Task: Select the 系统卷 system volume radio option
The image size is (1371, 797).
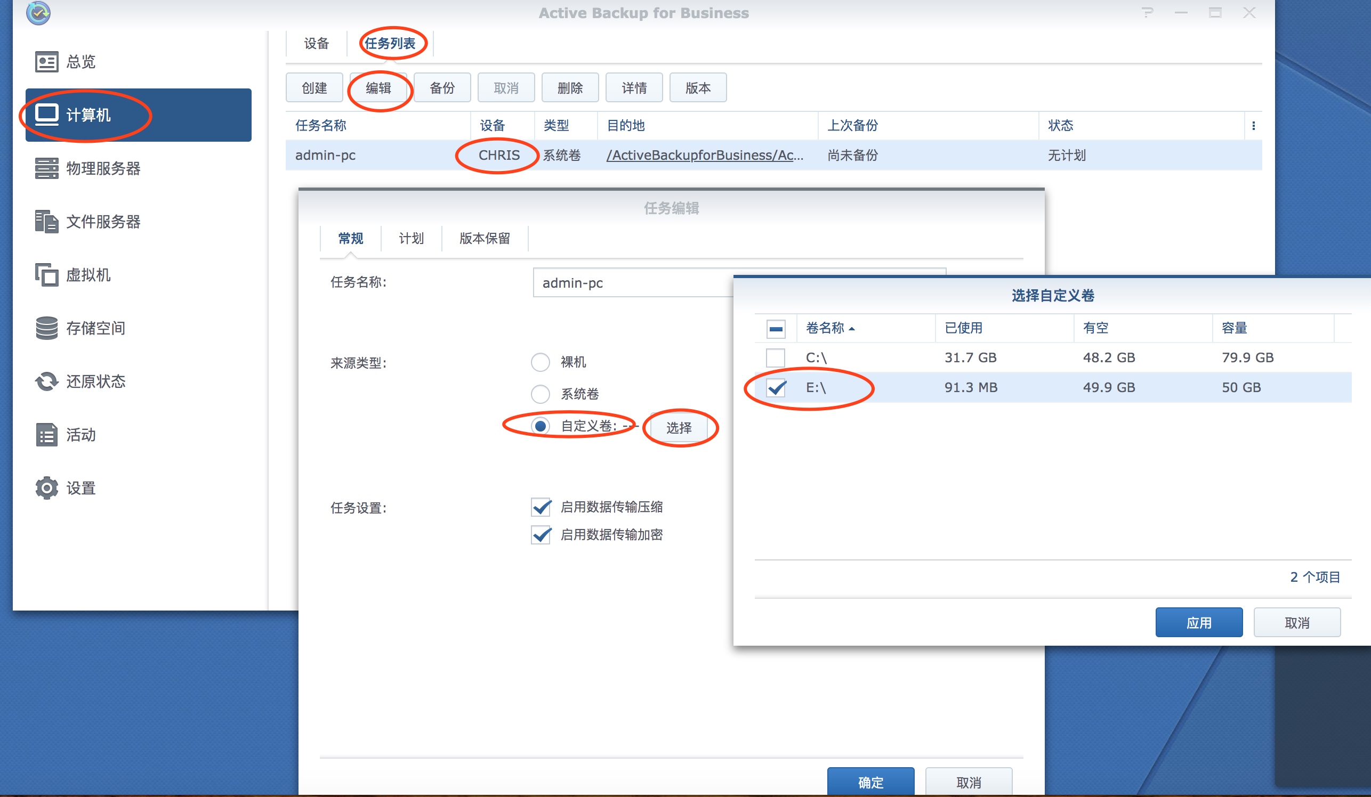Action: coord(540,394)
